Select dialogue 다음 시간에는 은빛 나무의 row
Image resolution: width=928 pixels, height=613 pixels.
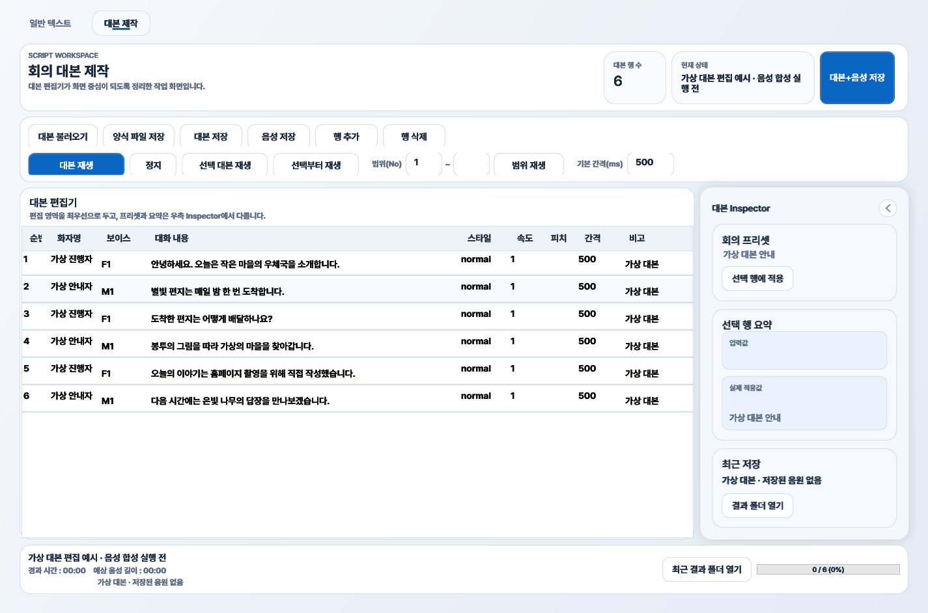point(240,401)
